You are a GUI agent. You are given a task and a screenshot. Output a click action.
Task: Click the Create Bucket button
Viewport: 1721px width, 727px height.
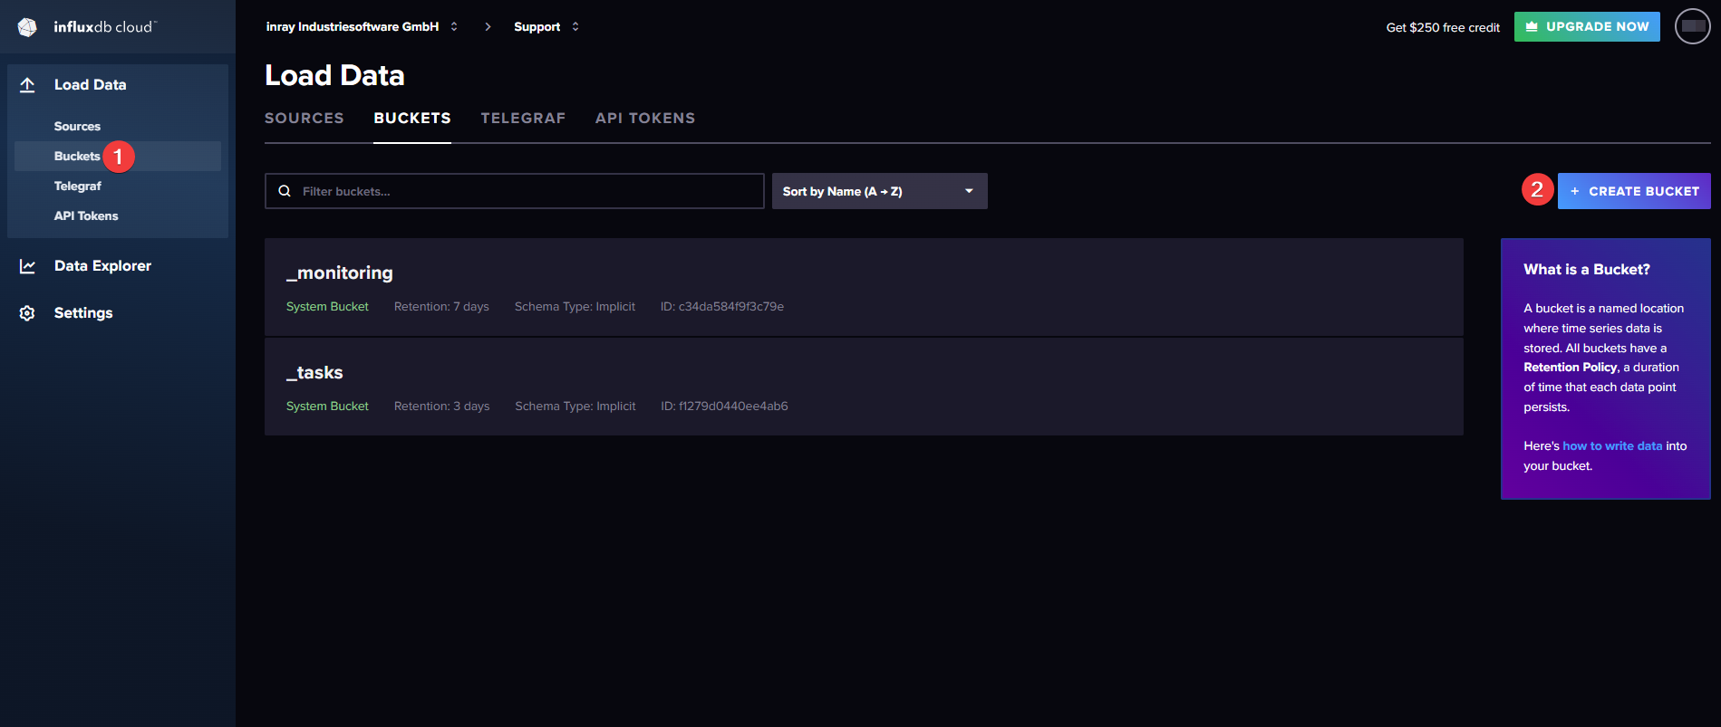[x=1634, y=191]
